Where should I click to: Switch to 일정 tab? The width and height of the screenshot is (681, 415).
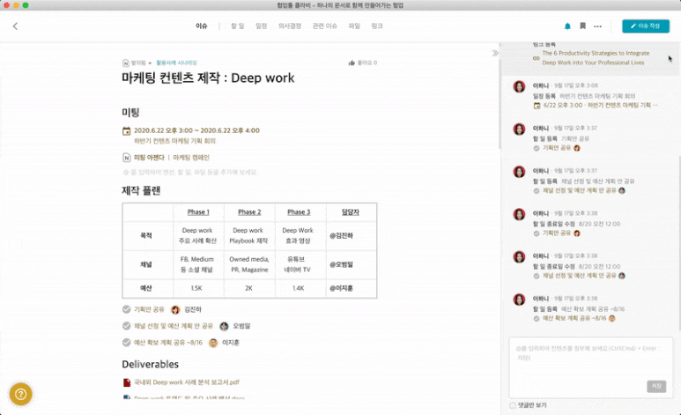261,26
